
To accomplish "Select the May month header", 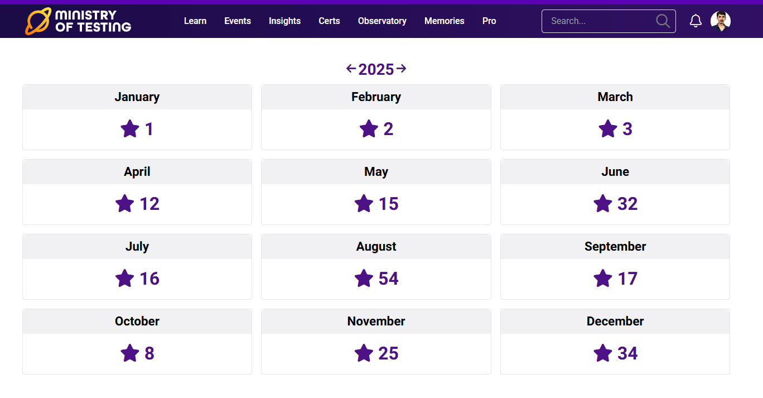I will coord(376,172).
